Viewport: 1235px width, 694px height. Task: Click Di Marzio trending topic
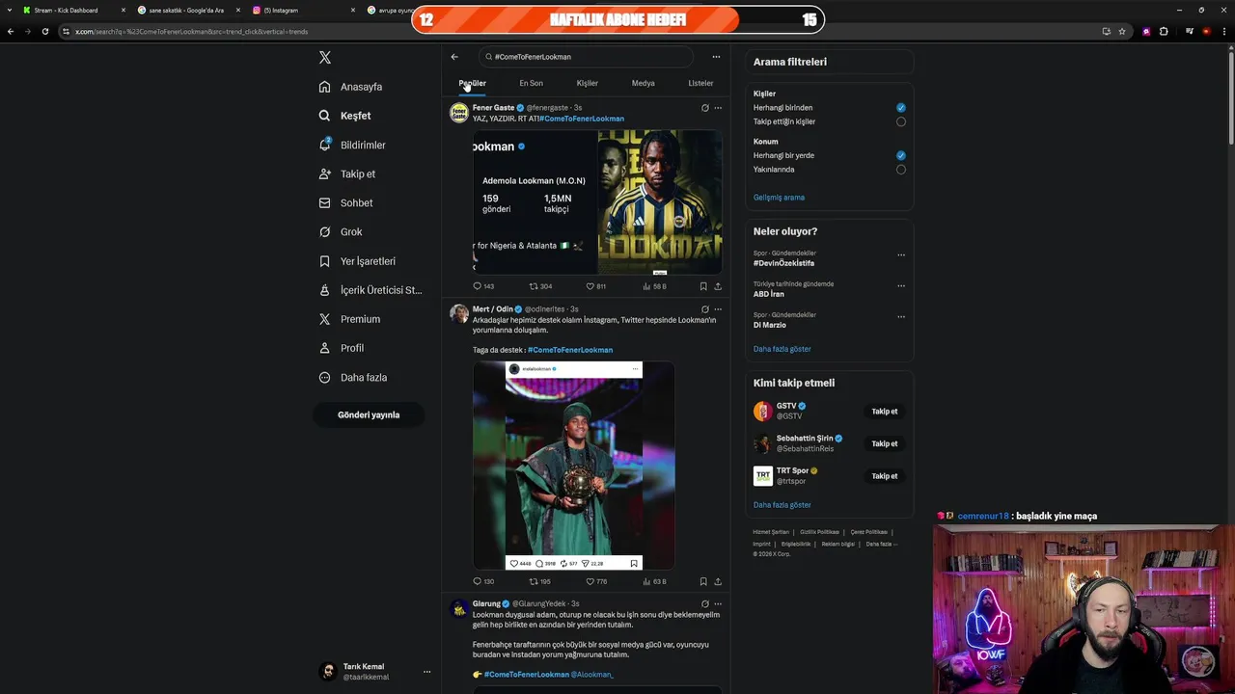770,325
